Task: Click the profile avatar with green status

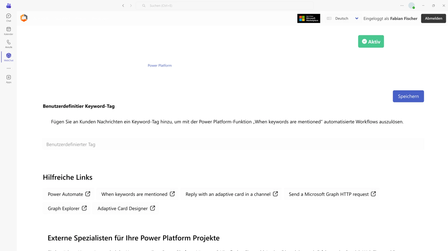Action: pos(412,6)
